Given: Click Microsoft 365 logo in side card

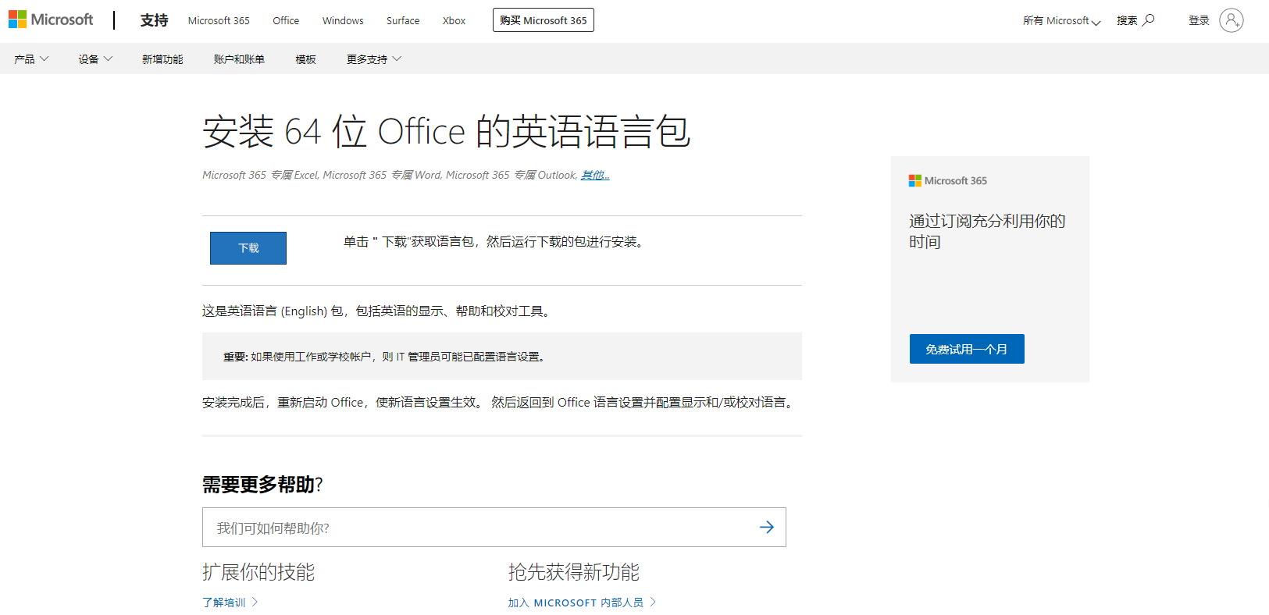Looking at the screenshot, I should coord(948,180).
